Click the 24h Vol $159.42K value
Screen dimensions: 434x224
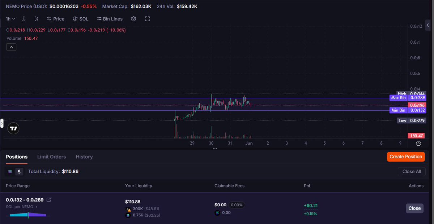coord(187,6)
